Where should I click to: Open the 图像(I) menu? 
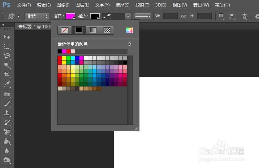point(63,5)
